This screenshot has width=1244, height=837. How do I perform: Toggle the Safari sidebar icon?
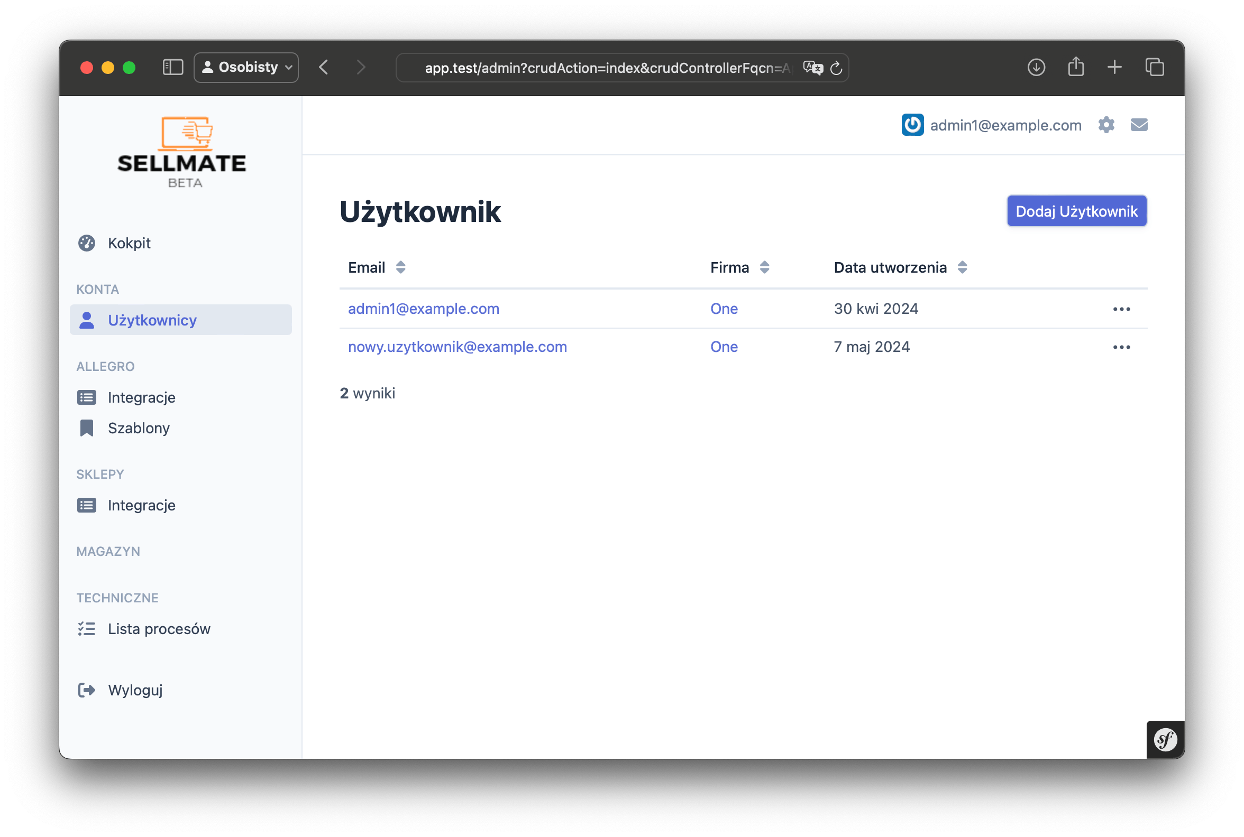[172, 67]
